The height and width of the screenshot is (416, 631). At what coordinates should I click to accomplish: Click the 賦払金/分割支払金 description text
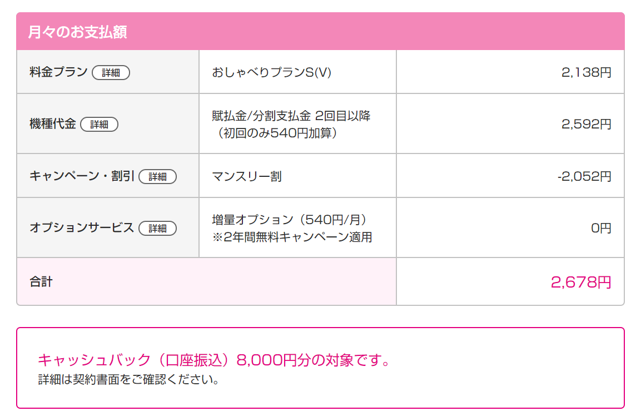pyautogui.click(x=291, y=124)
